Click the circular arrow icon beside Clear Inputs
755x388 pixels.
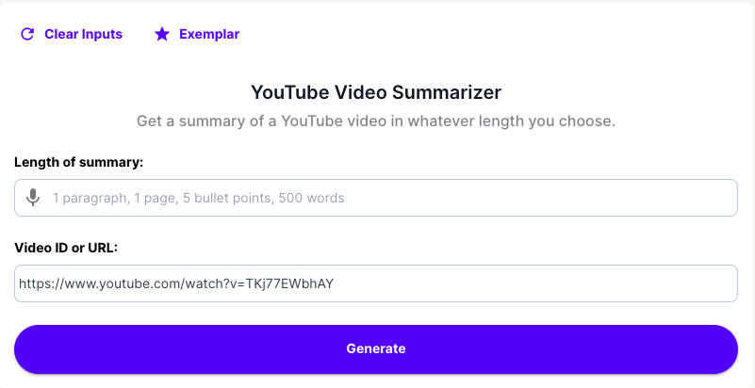27,35
